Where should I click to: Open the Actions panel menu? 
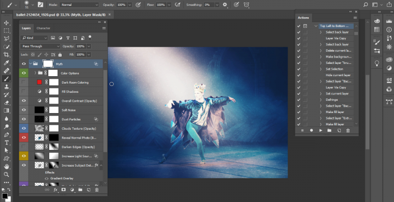[355, 18]
